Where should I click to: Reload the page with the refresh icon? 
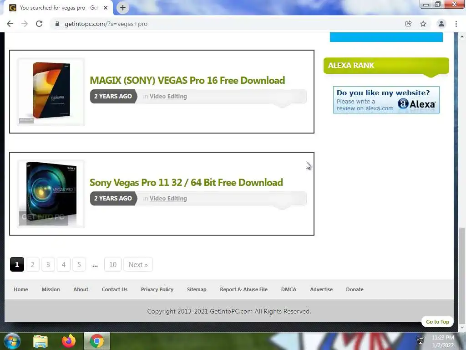(x=39, y=24)
